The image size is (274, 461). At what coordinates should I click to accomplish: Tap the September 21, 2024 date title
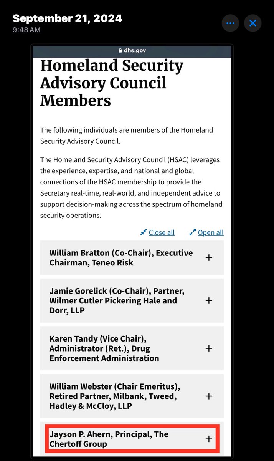point(68,18)
